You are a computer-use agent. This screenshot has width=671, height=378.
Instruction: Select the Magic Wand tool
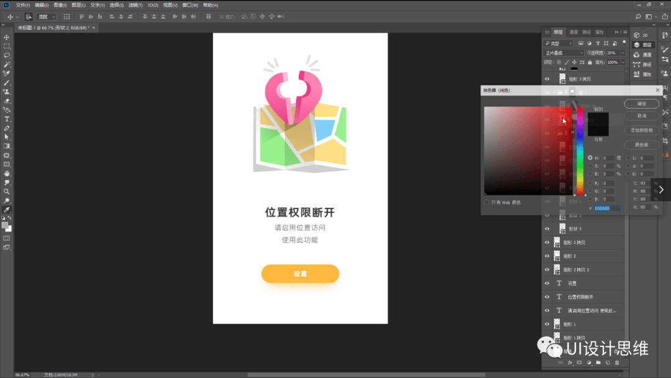(6, 65)
